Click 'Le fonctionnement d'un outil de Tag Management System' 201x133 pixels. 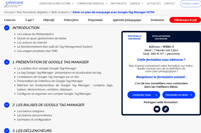click(55, 47)
